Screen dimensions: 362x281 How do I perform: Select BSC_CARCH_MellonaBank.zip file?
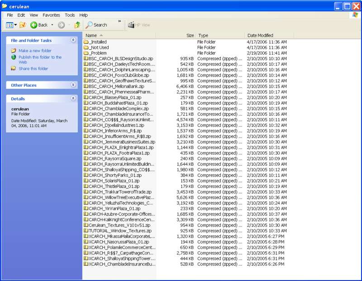point(116,86)
